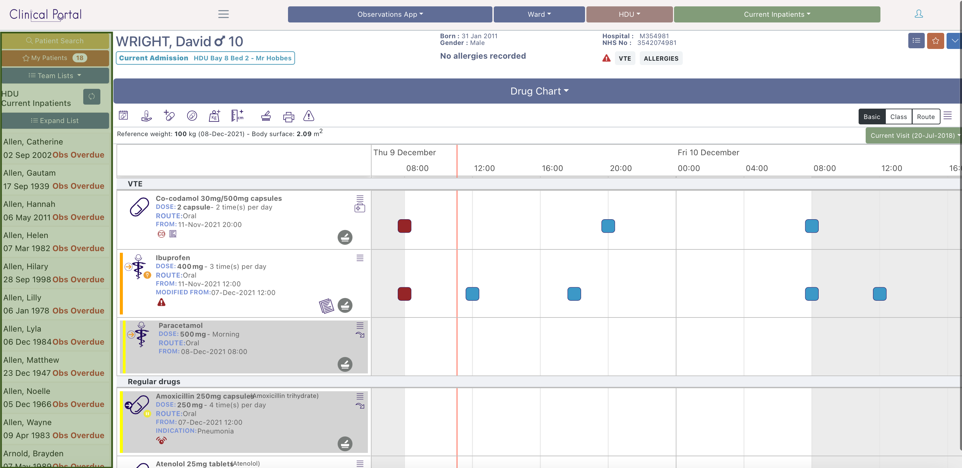Click the ALLERGIES button

coord(660,59)
